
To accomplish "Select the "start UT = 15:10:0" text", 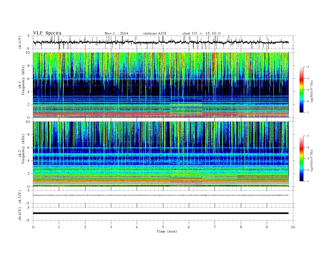I will (201, 33).
